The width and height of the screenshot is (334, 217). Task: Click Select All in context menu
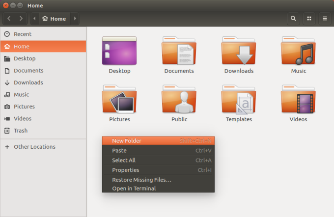pos(123,160)
